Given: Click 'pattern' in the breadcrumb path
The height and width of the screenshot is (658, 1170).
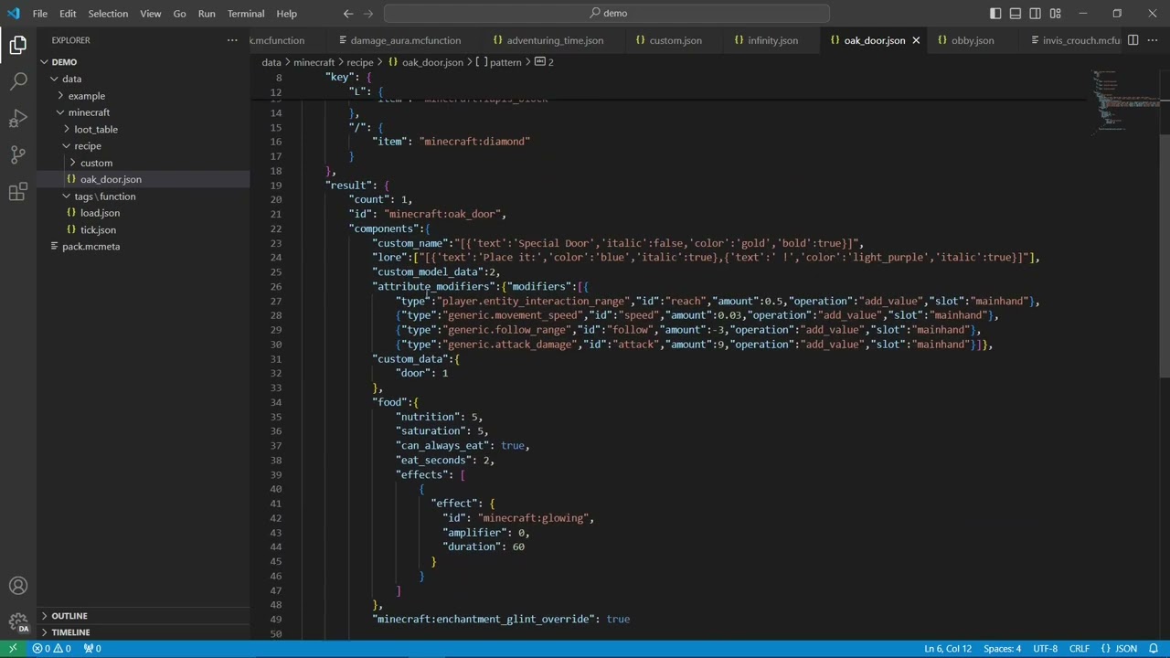Looking at the screenshot, I should click(505, 62).
